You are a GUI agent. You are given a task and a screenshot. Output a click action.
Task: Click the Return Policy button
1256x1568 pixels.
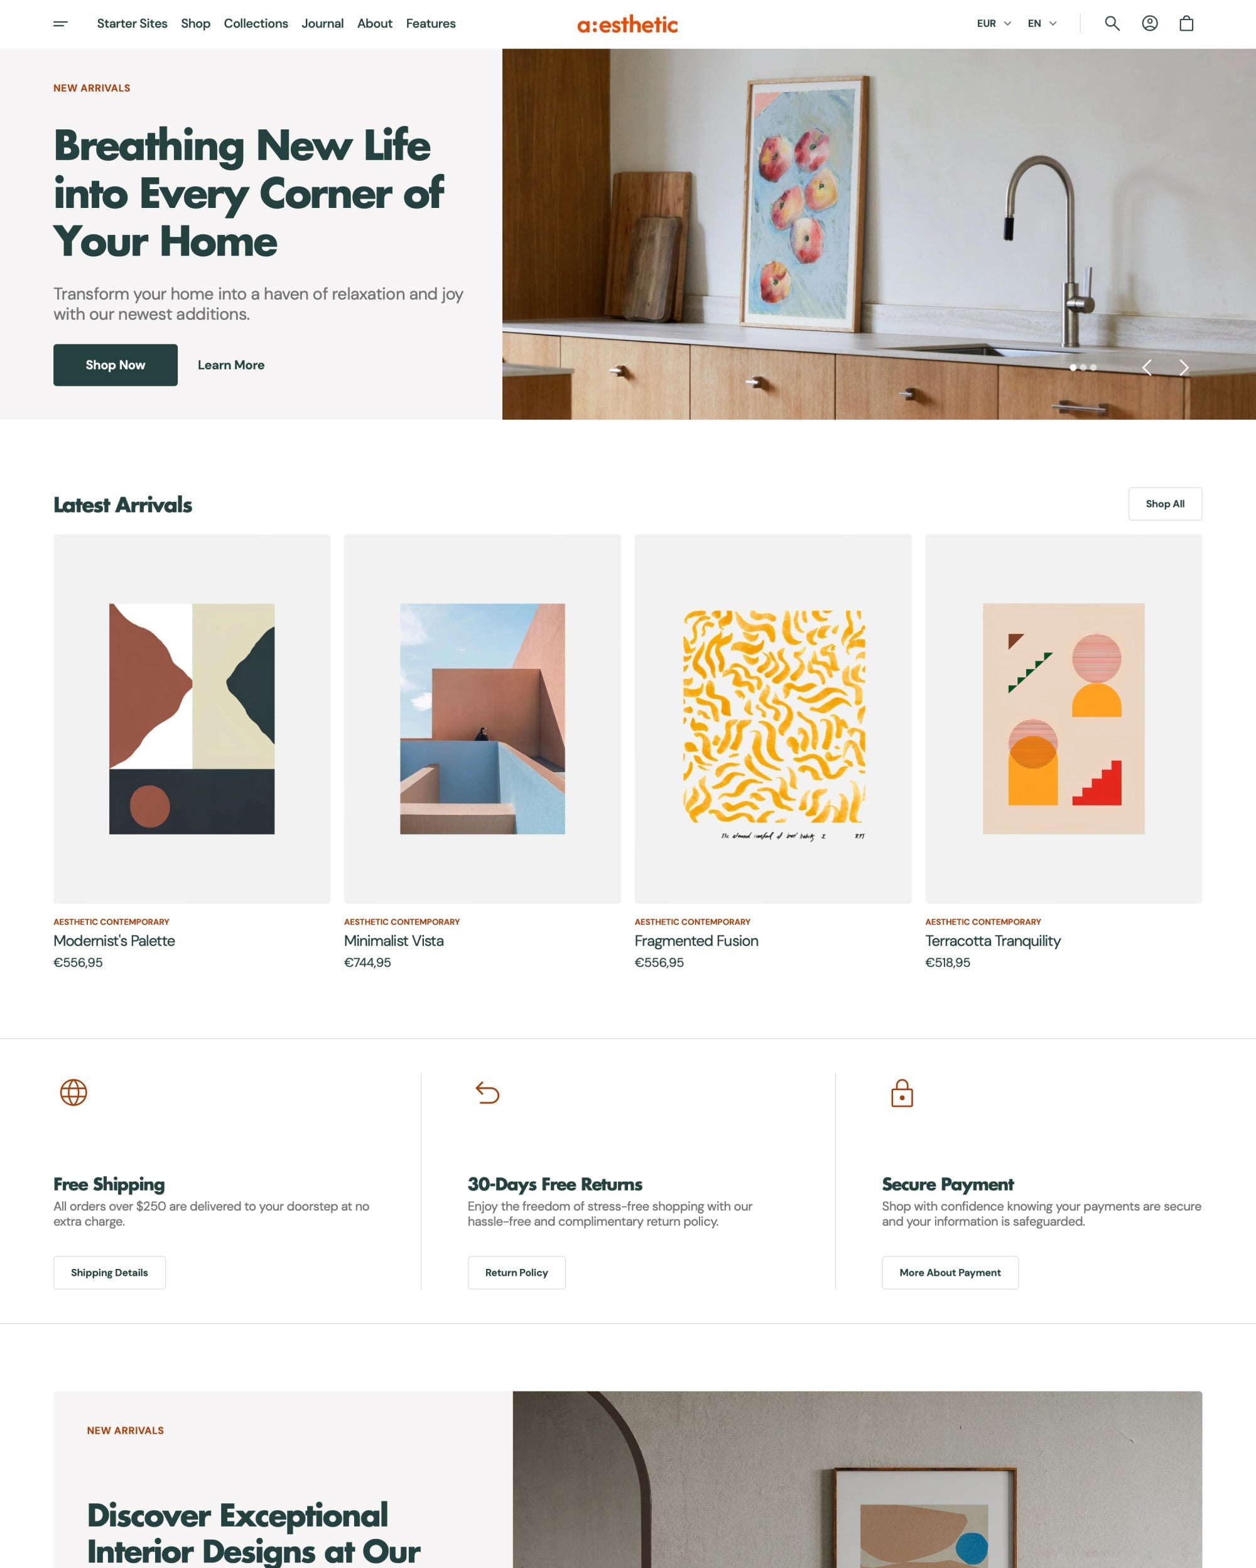[516, 1272]
